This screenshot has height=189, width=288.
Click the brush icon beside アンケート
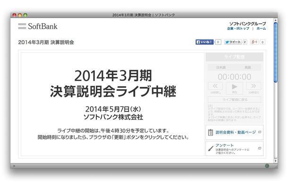tap(211, 148)
